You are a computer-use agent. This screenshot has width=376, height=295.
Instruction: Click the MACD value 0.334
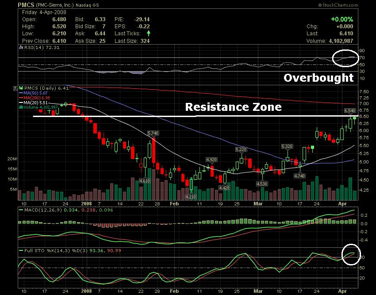(x=71, y=210)
